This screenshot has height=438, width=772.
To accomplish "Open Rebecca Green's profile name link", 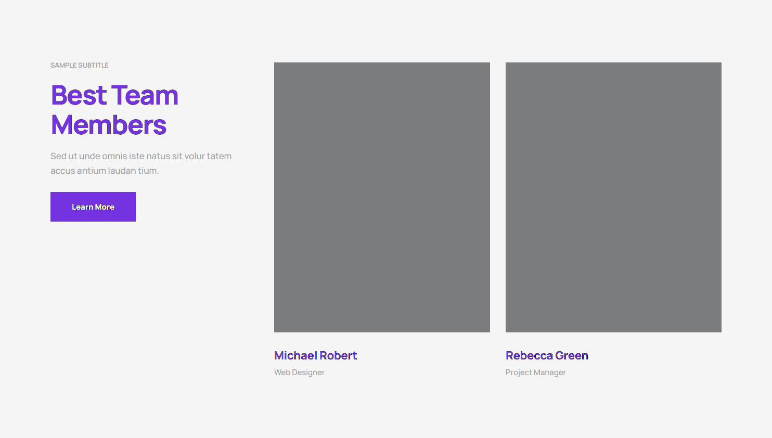I will [x=547, y=355].
